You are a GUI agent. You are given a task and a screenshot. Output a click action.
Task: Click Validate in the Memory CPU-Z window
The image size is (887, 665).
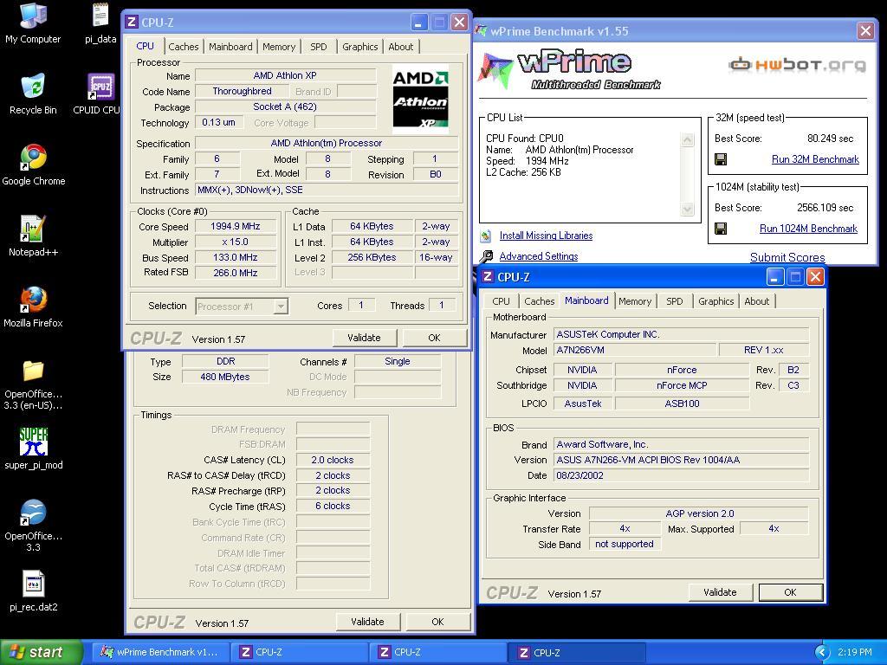tap(367, 622)
